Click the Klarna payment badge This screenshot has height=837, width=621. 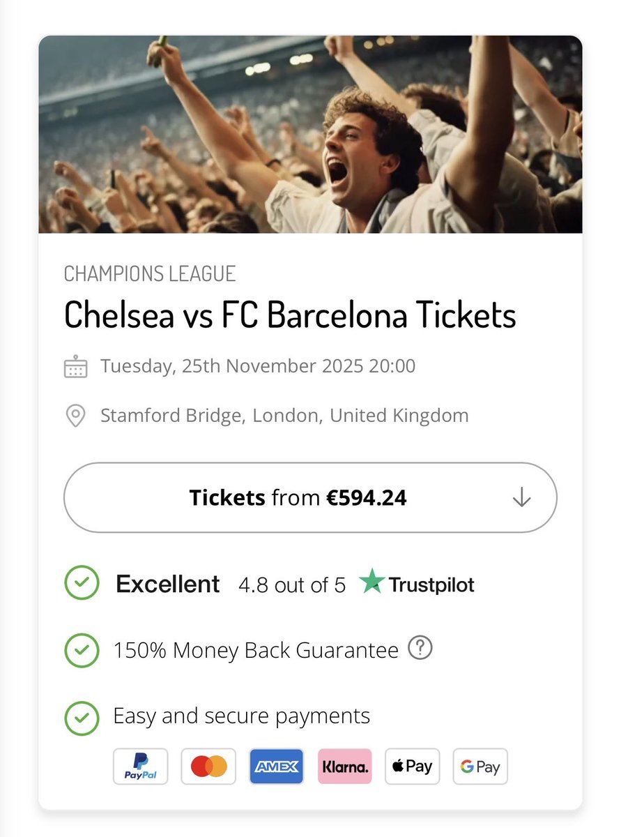tap(344, 767)
